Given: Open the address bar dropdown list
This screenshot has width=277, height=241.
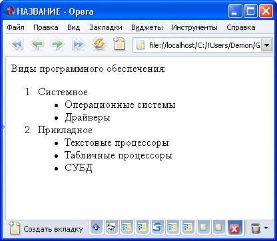Looking at the screenshot, I should pyautogui.click(x=266, y=45).
